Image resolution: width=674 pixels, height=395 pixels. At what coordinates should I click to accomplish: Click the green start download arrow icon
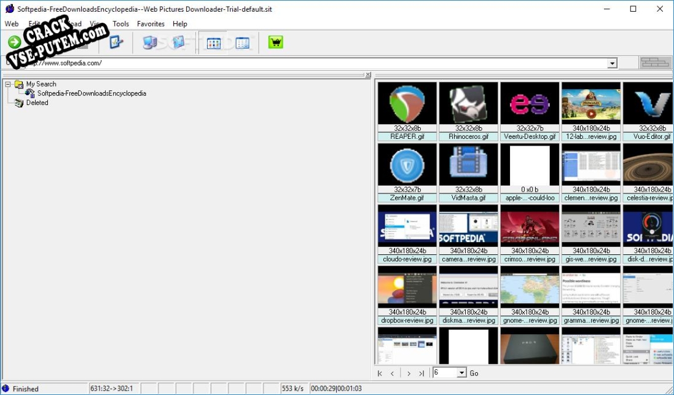[x=14, y=42]
